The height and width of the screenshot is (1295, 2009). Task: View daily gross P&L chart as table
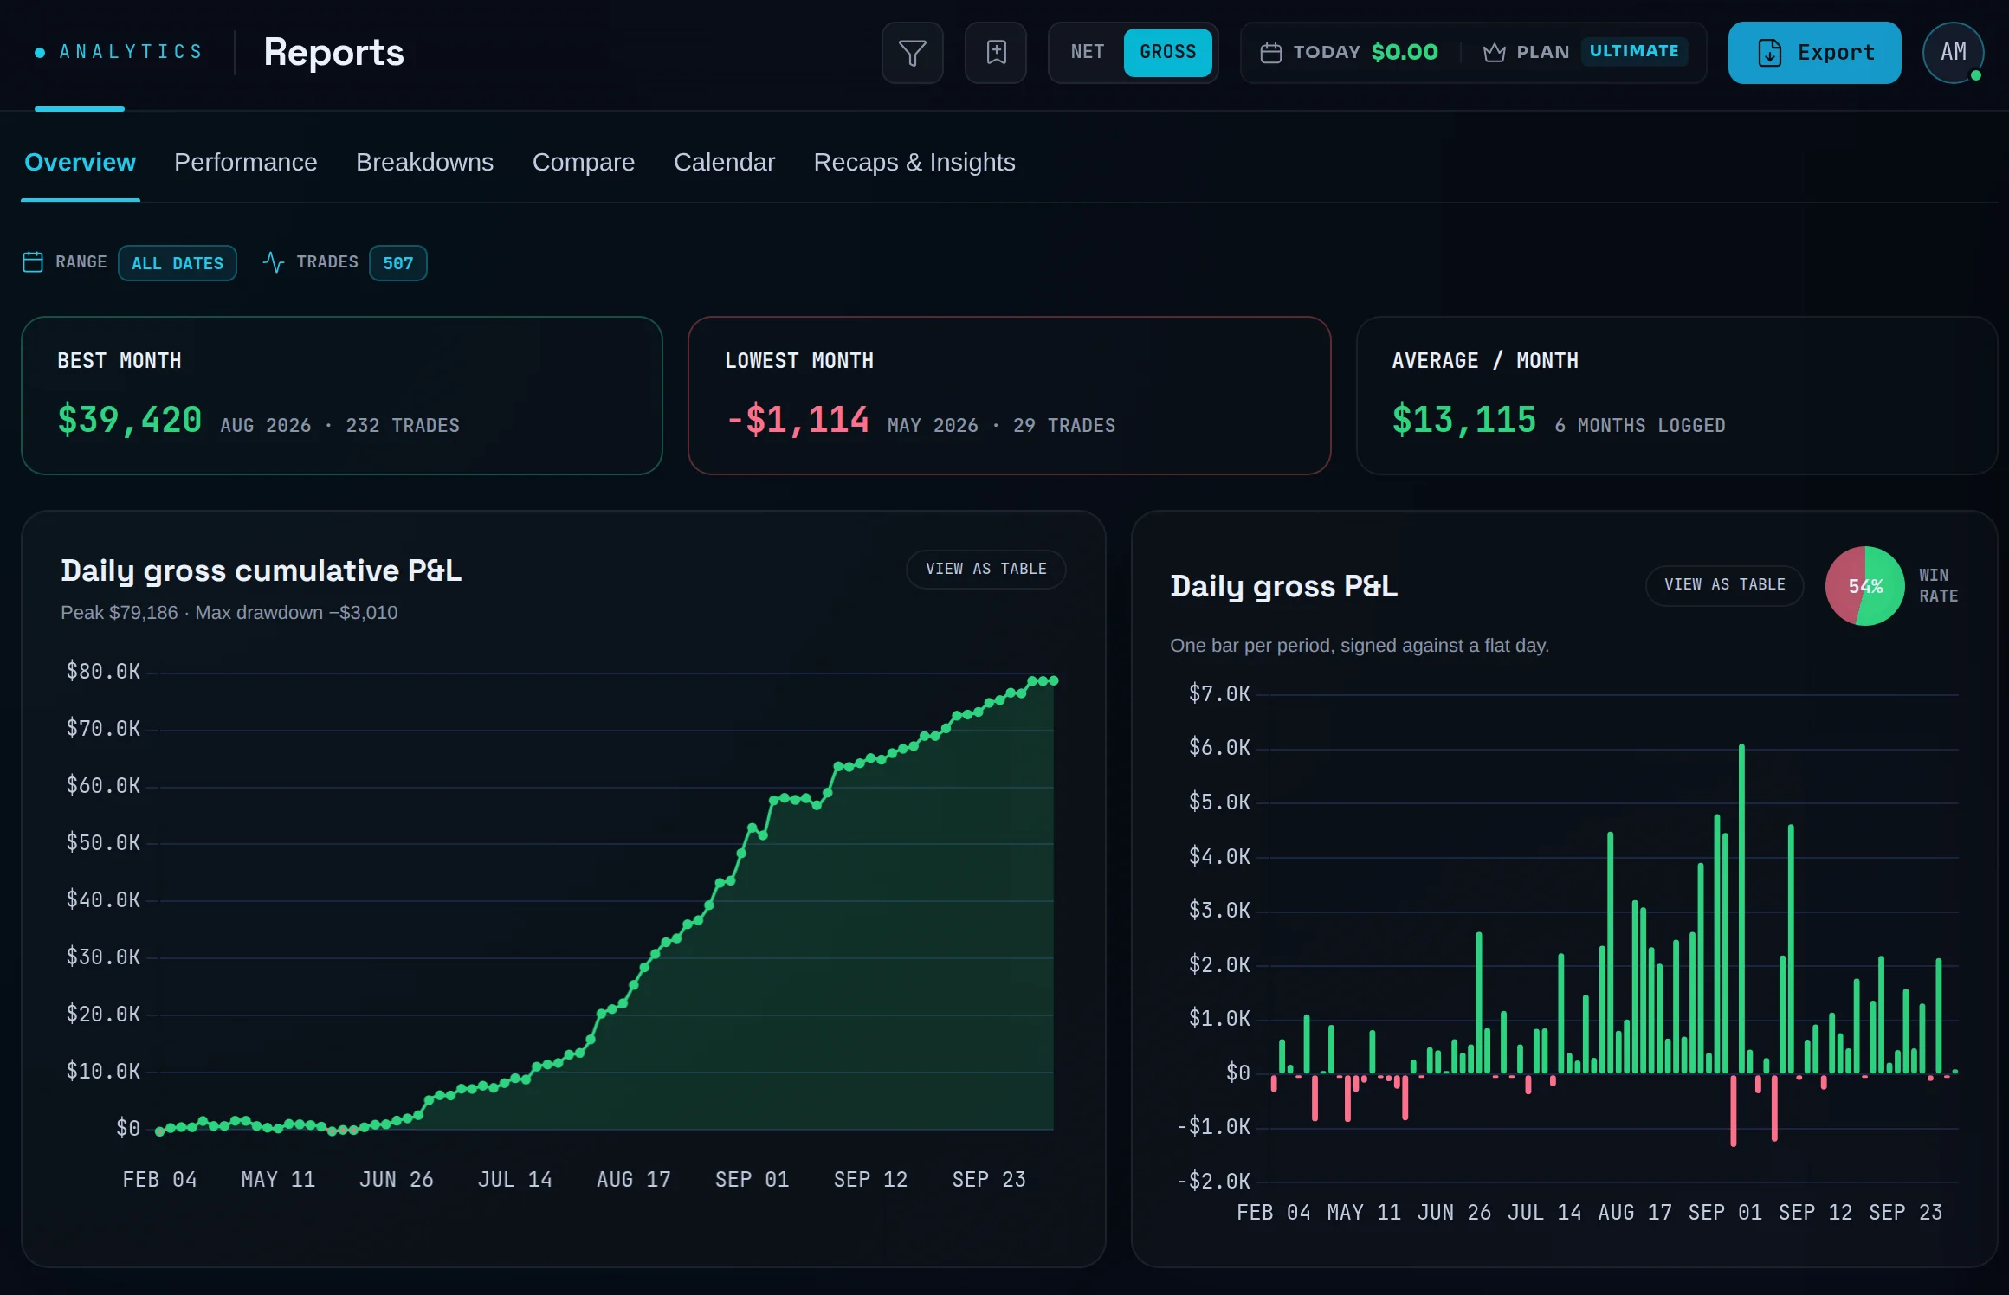pyautogui.click(x=1724, y=584)
